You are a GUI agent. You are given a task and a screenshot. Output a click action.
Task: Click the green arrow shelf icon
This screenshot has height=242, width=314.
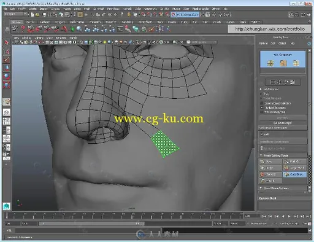click(x=72, y=29)
